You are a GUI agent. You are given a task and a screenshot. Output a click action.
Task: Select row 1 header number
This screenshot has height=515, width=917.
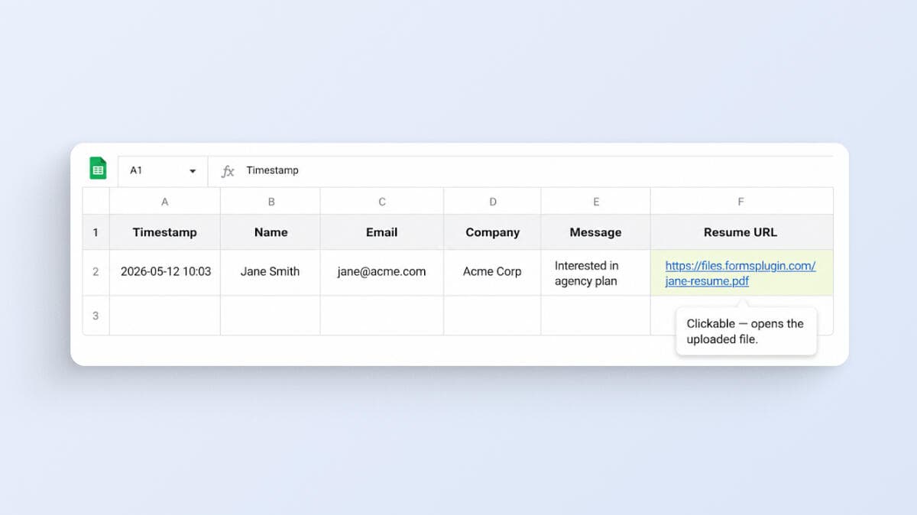[96, 232]
